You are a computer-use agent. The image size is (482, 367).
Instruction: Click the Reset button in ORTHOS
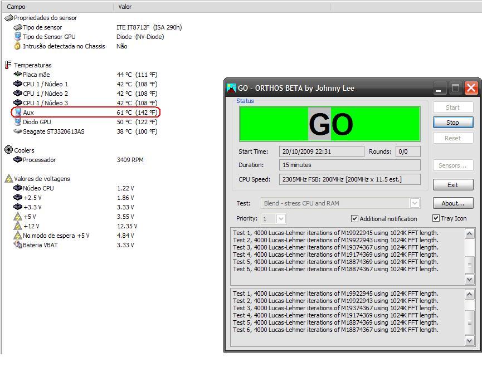(x=453, y=138)
